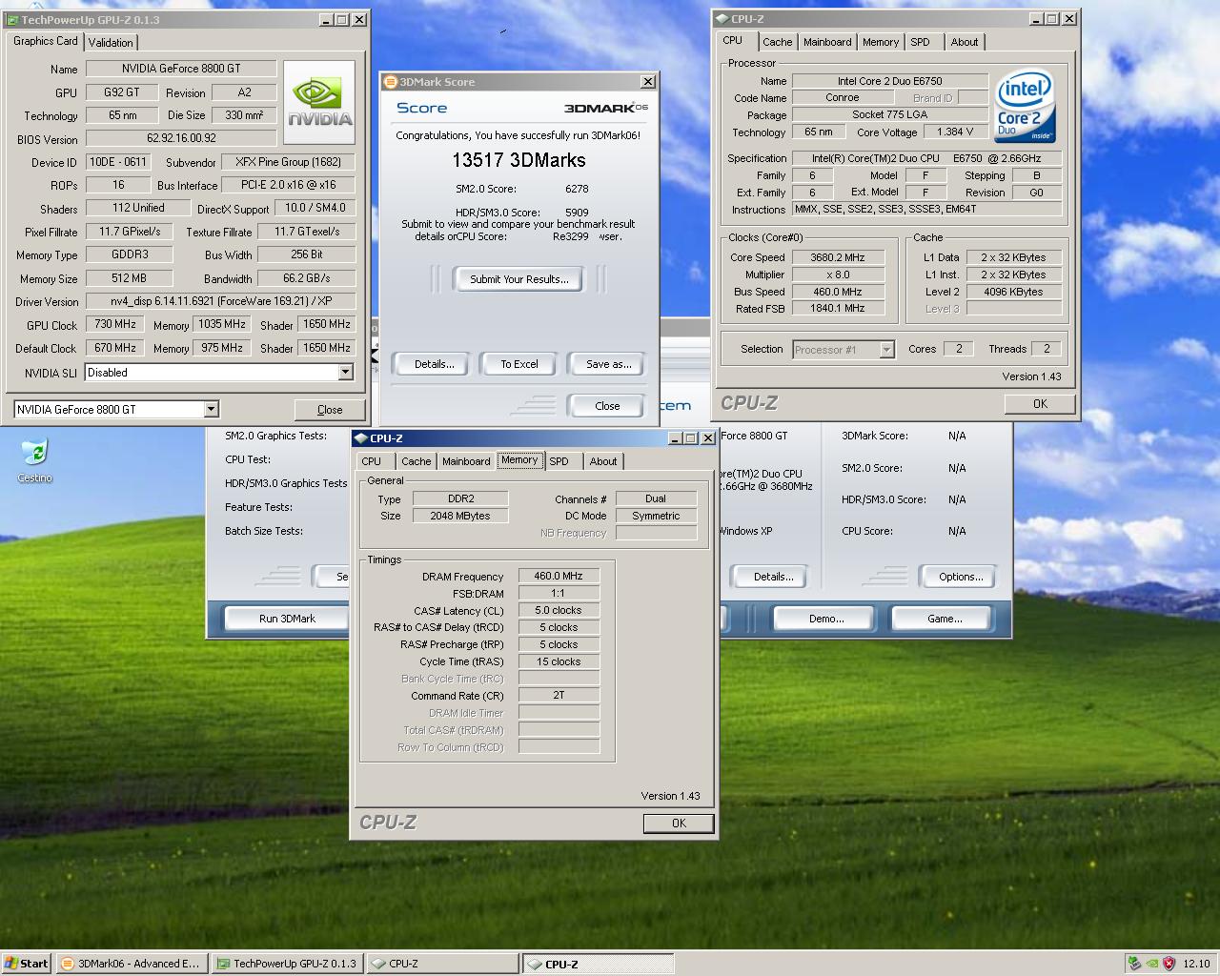Click Demo button in 3DMark06 window
The width and height of the screenshot is (1220, 976).
click(x=826, y=619)
